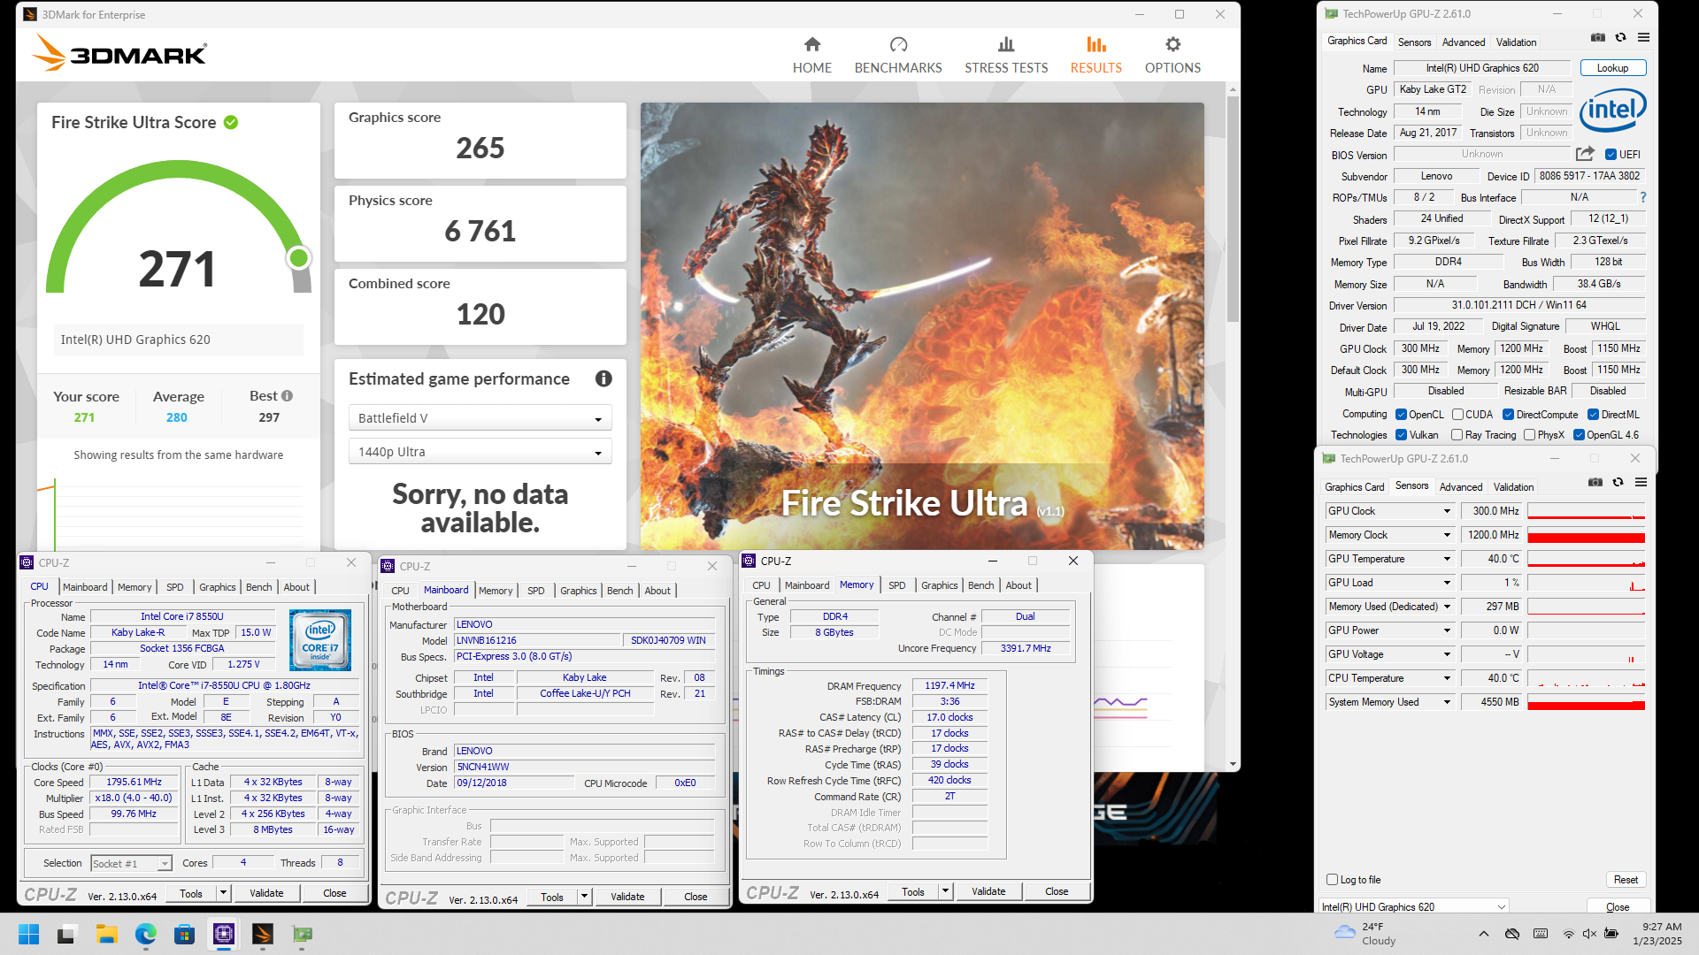This screenshot has height=955, width=1699.
Task: Open the OPTIONS gear icon
Action: (x=1172, y=44)
